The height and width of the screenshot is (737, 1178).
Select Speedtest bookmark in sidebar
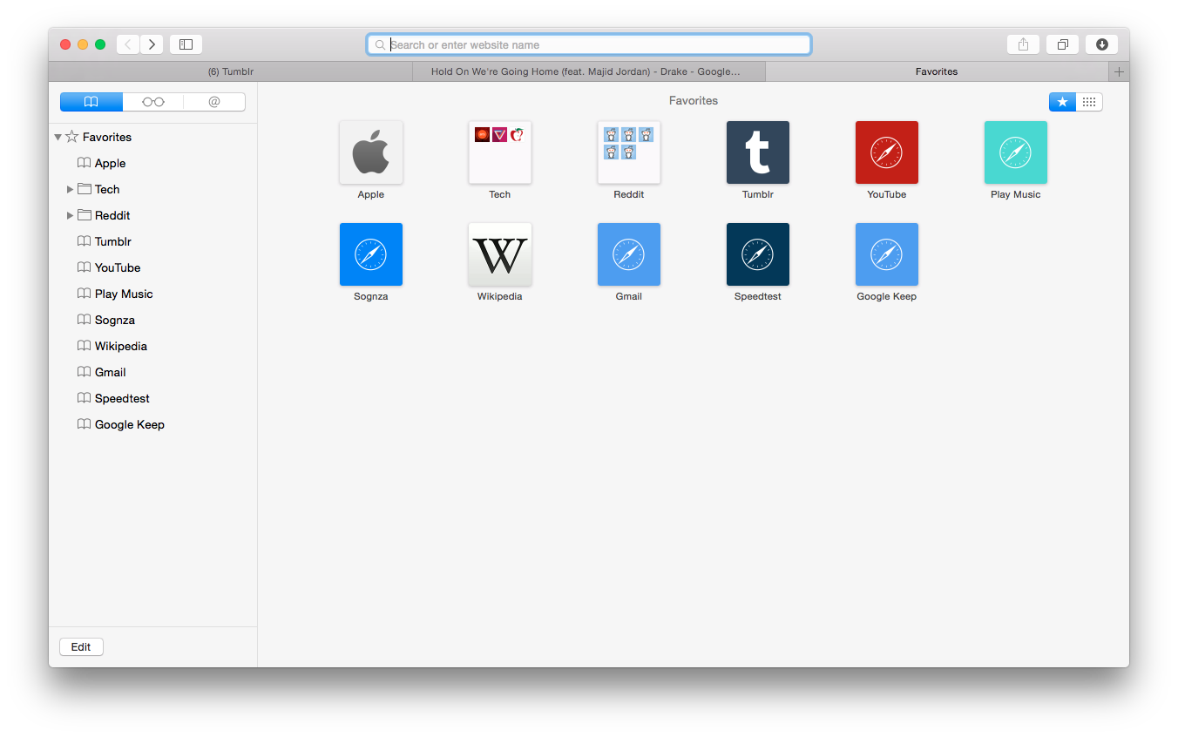point(152,398)
